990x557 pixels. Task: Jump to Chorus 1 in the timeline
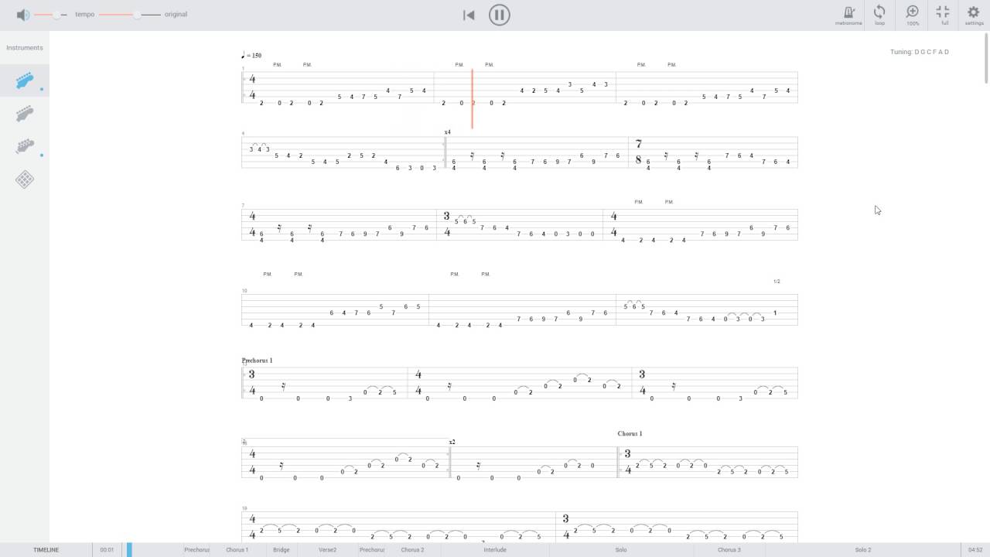237,550
